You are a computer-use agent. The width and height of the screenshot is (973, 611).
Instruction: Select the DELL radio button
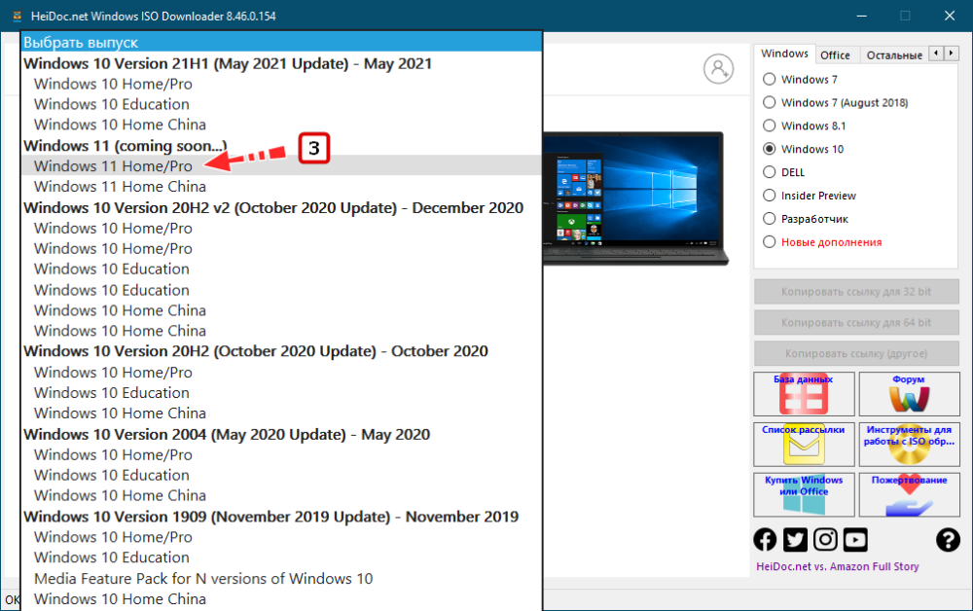tap(770, 172)
